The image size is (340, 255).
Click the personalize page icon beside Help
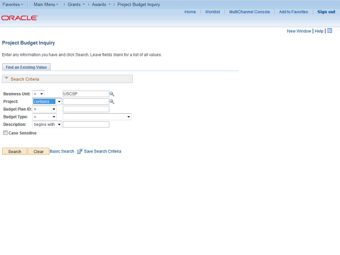(329, 31)
